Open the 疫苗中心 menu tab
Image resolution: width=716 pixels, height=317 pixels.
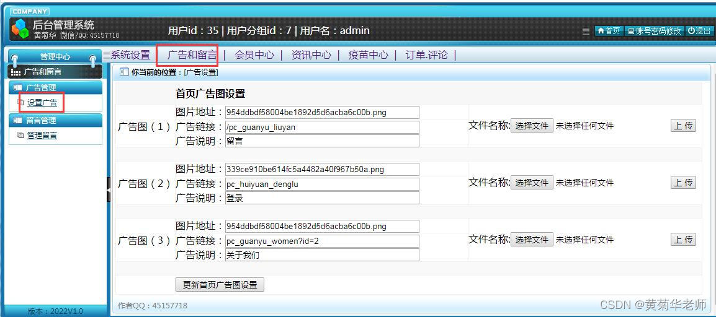pos(368,55)
